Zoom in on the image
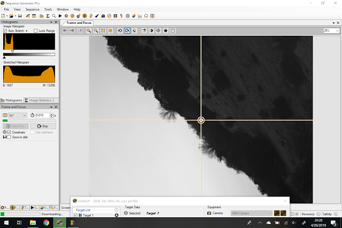Screen dimensions: 342x228 point(89,31)
